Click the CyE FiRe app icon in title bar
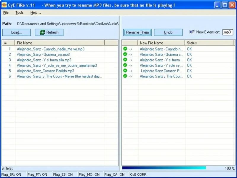Screen dimensions: 237x178 click(x=4, y=5)
